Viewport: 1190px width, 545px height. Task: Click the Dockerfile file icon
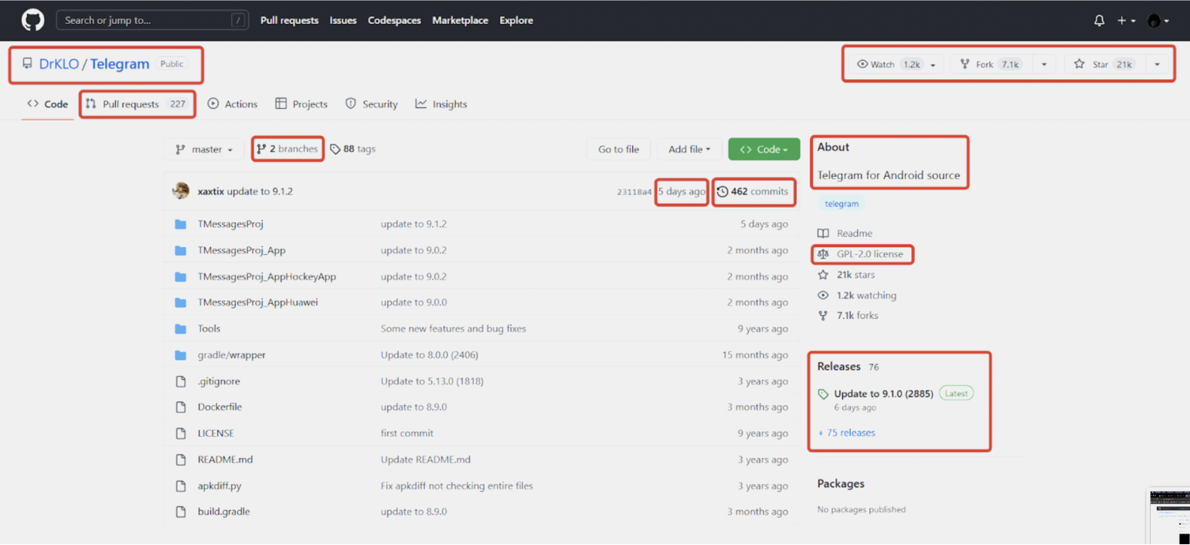[181, 407]
